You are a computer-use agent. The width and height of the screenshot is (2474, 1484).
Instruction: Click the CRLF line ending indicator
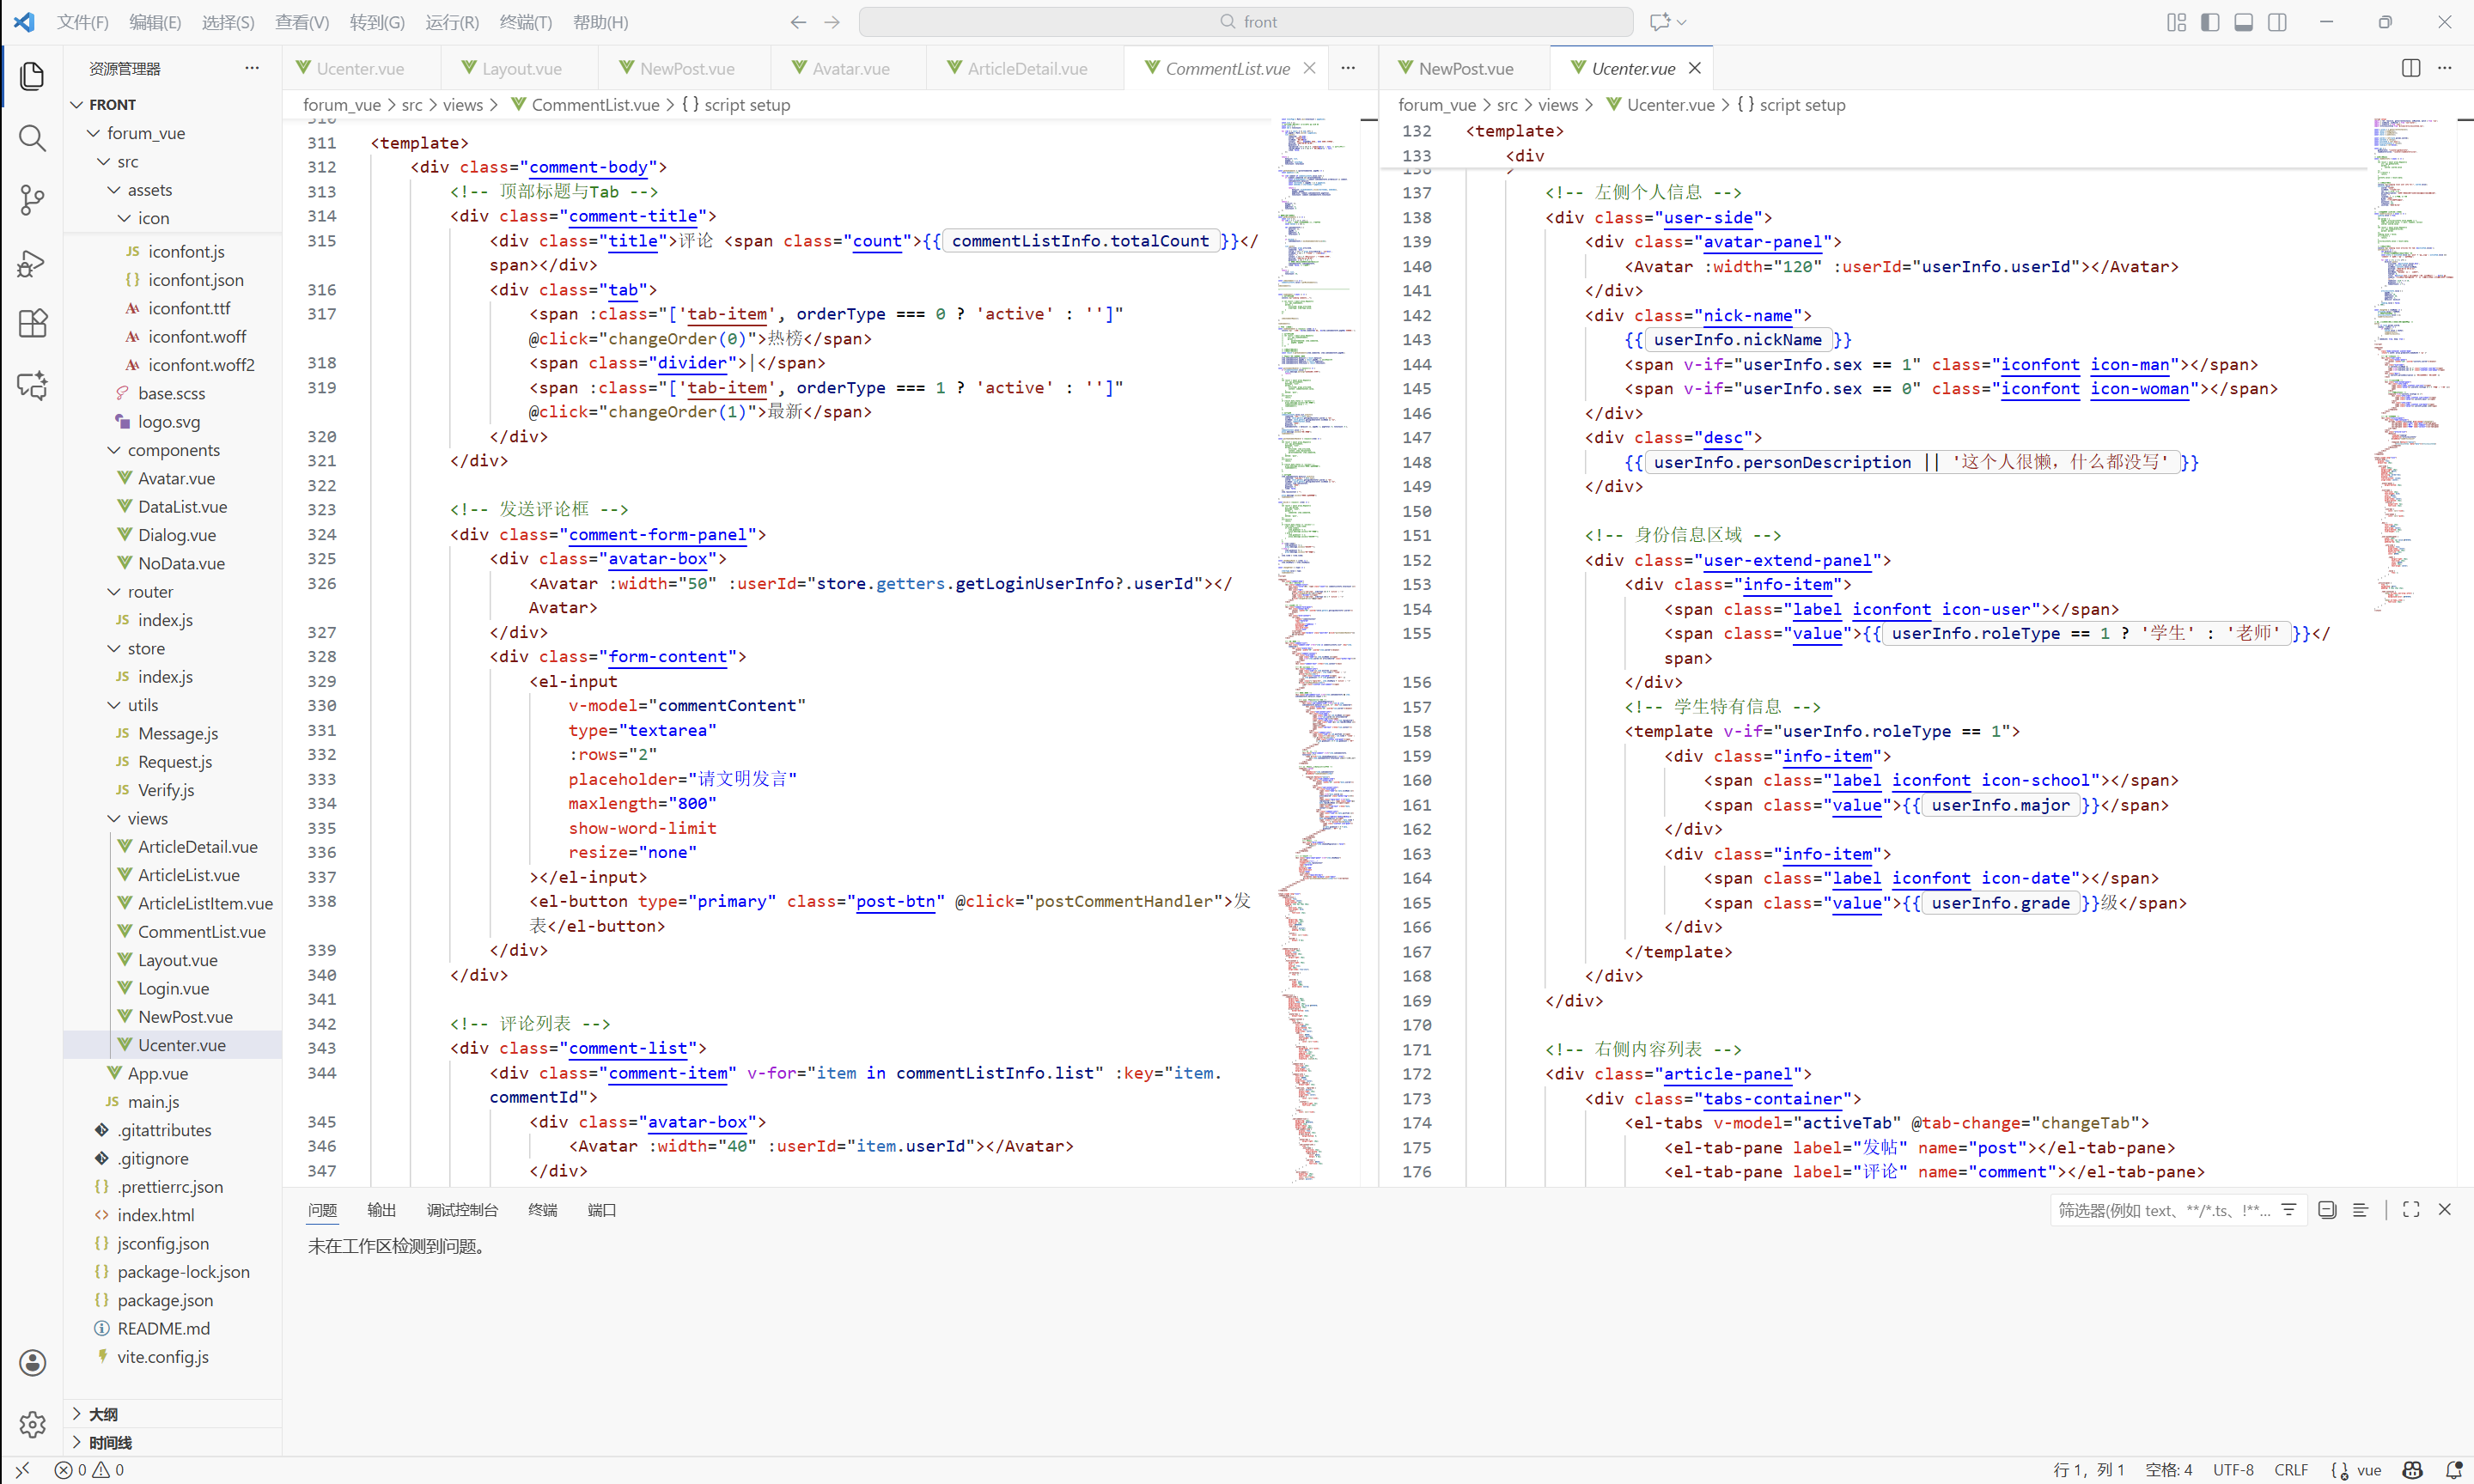[x=2291, y=1470]
